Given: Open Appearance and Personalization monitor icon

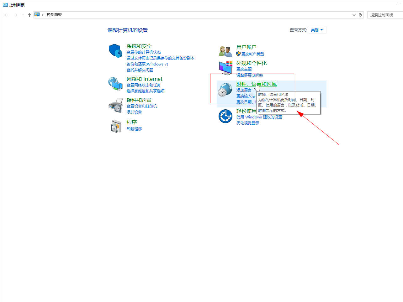Looking at the screenshot, I should click(225, 68).
